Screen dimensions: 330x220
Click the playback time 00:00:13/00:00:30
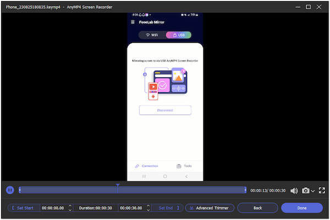pos(268,190)
